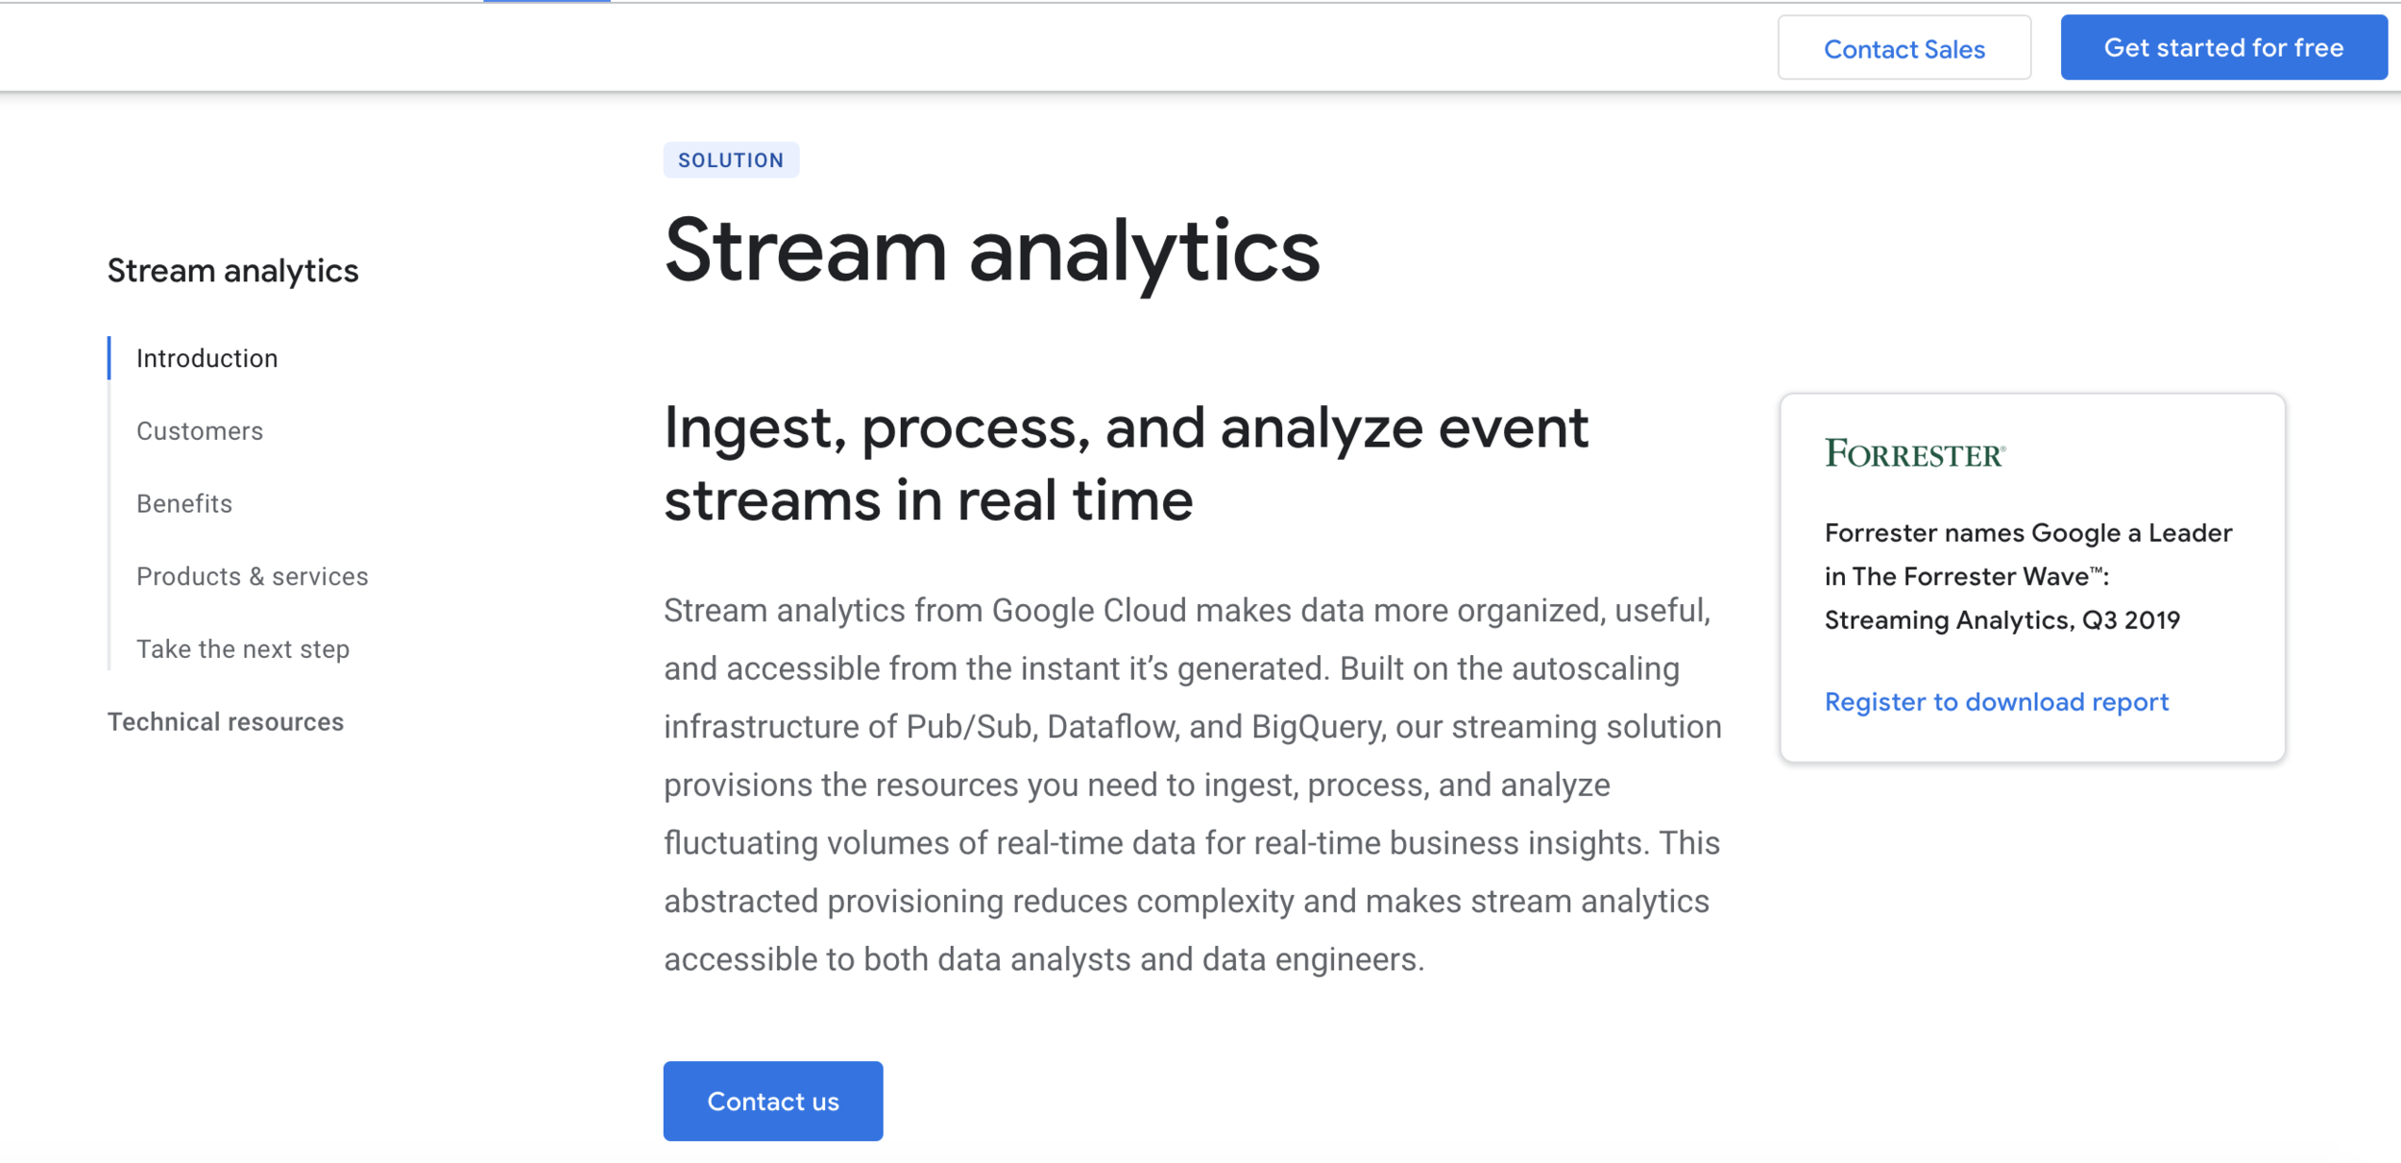Click the SOLUTION label badge
The image size is (2401, 1163).
(731, 160)
